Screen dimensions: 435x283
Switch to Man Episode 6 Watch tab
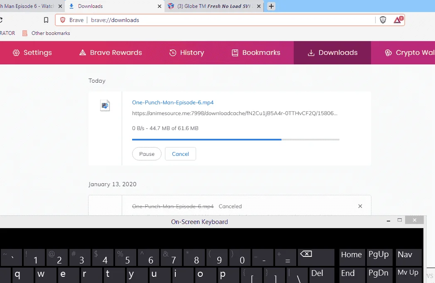28,6
